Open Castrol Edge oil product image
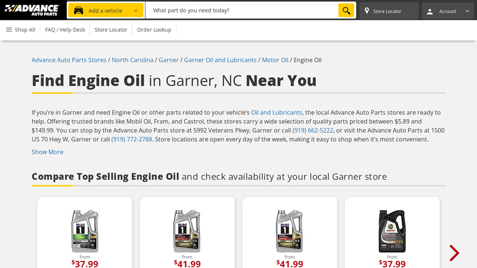 [x=392, y=232]
